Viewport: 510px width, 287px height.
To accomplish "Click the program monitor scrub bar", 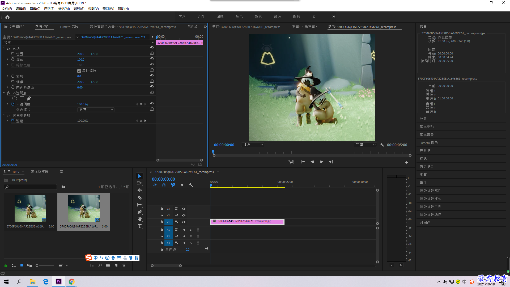I will (312, 155).
